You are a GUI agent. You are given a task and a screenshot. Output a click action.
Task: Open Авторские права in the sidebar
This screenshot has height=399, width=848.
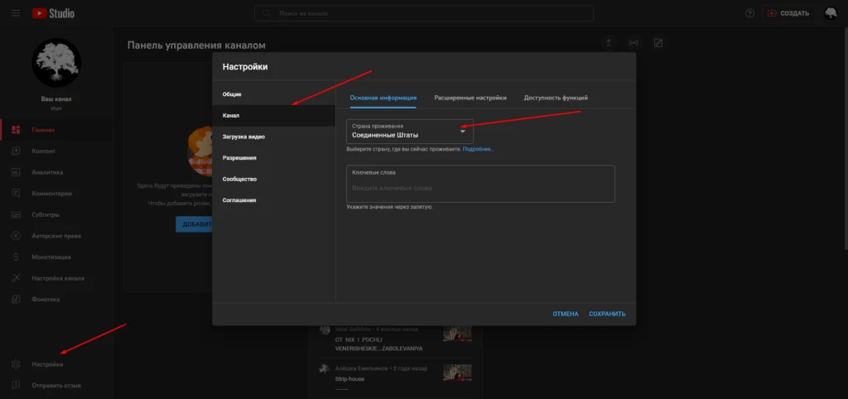click(x=56, y=236)
